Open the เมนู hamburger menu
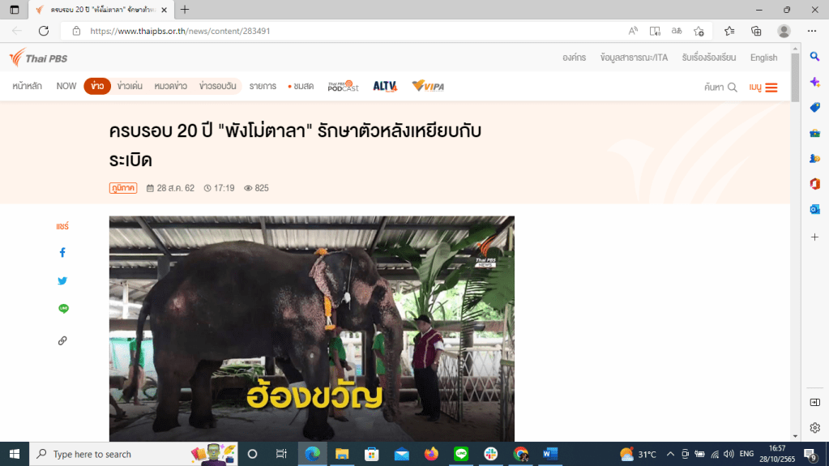Image resolution: width=829 pixels, height=466 pixels. point(763,87)
